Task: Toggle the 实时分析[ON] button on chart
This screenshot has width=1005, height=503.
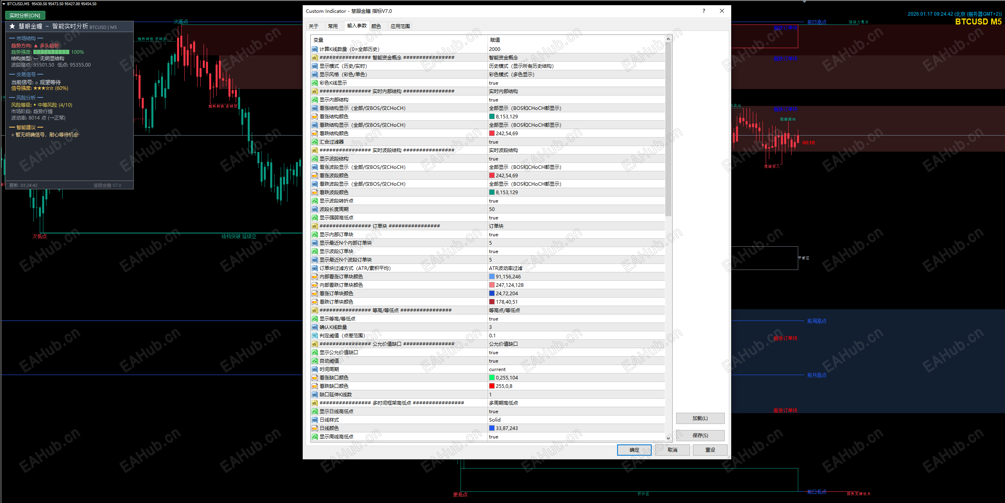Action: (25, 15)
